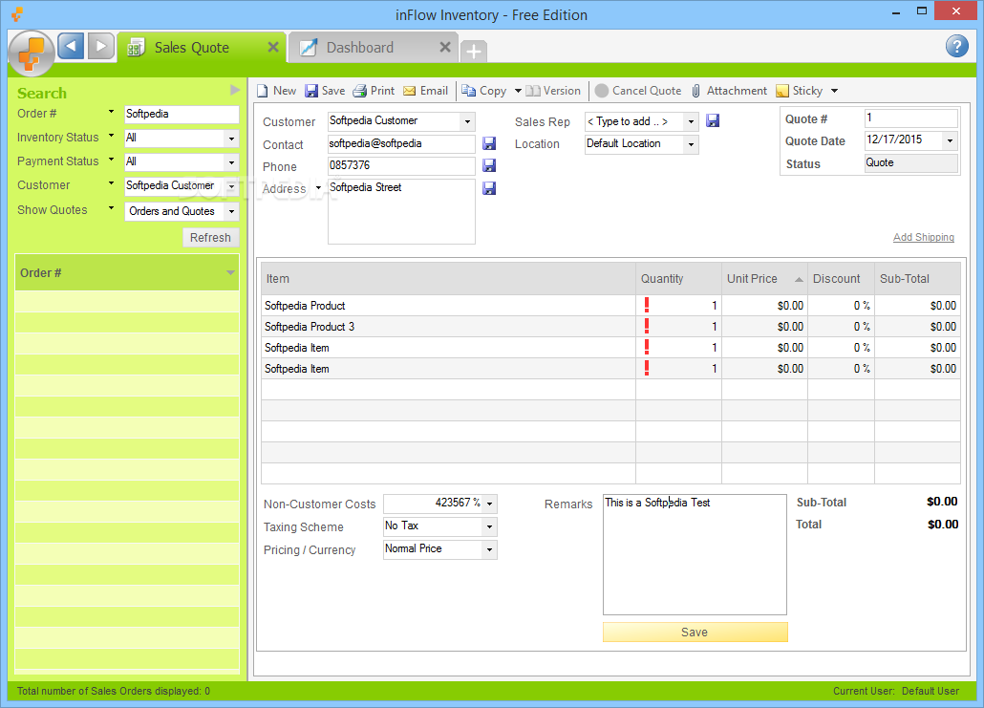Add a new tab with plus button

point(474,51)
